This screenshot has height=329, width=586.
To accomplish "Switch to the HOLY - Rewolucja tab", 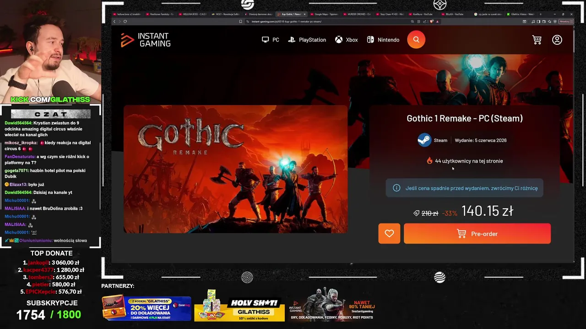I will (x=226, y=14).
